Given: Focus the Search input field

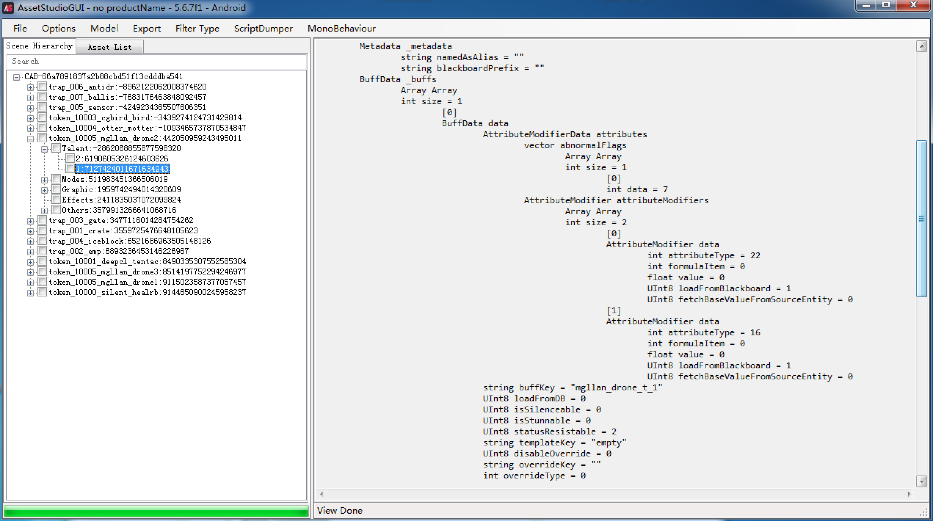Looking at the screenshot, I should click(x=156, y=61).
